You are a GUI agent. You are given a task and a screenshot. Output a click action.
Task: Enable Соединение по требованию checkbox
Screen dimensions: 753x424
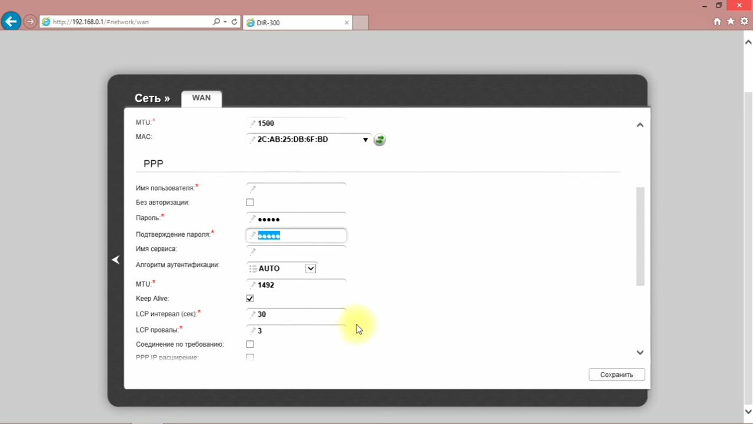(x=250, y=344)
